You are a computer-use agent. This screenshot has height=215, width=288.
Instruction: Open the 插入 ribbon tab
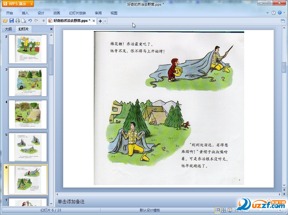(x=25, y=13)
